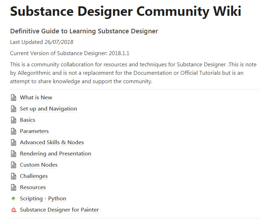
Task: Click page icon beside Advanced Skills & Nodes
Action: [x=13, y=142]
